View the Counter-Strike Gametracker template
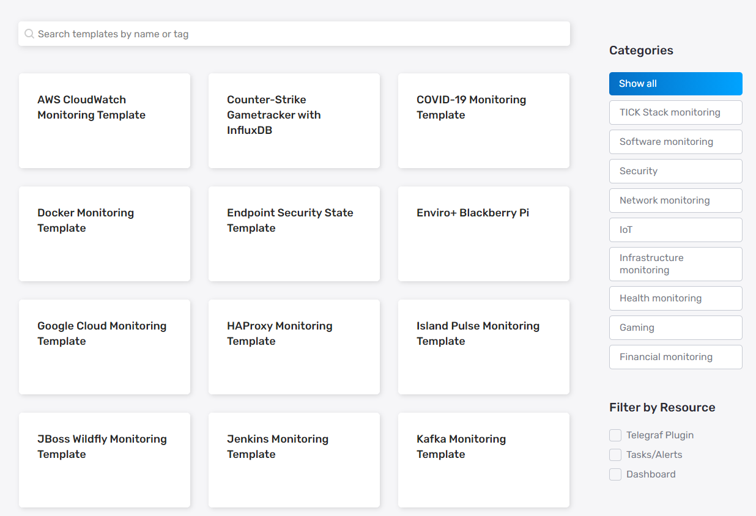This screenshot has width=756, height=516. [x=294, y=120]
